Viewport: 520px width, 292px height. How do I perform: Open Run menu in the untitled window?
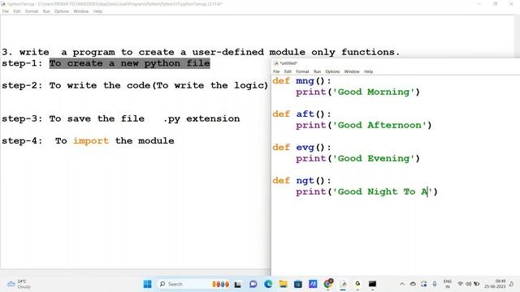317,71
